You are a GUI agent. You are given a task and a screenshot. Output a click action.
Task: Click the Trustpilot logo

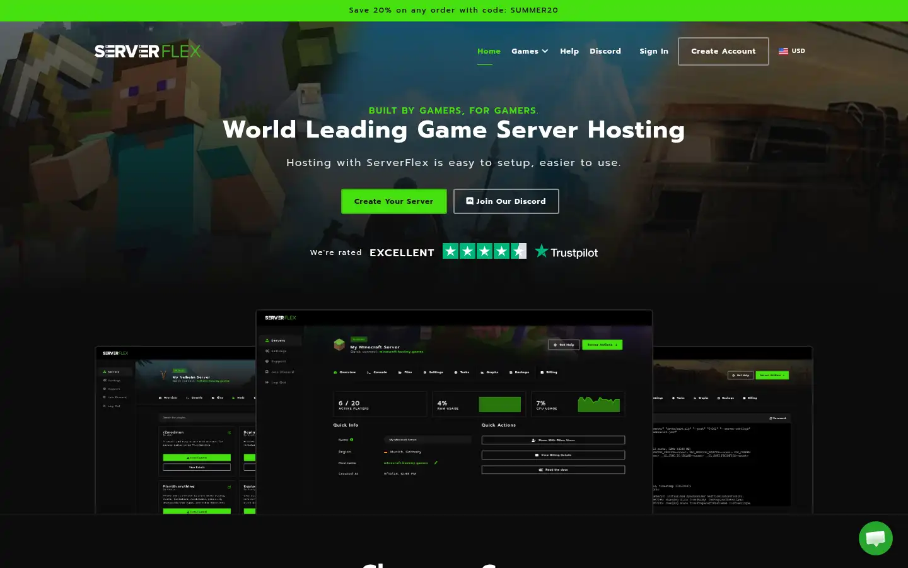pos(566,252)
